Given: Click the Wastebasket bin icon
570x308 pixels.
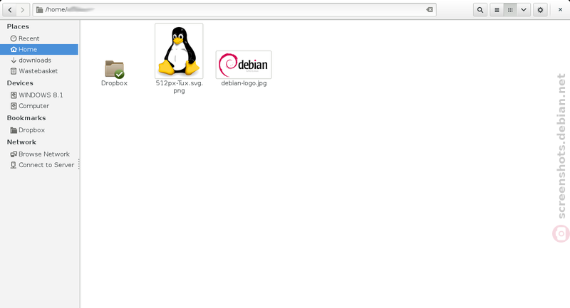Looking at the screenshot, I should click(14, 71).
